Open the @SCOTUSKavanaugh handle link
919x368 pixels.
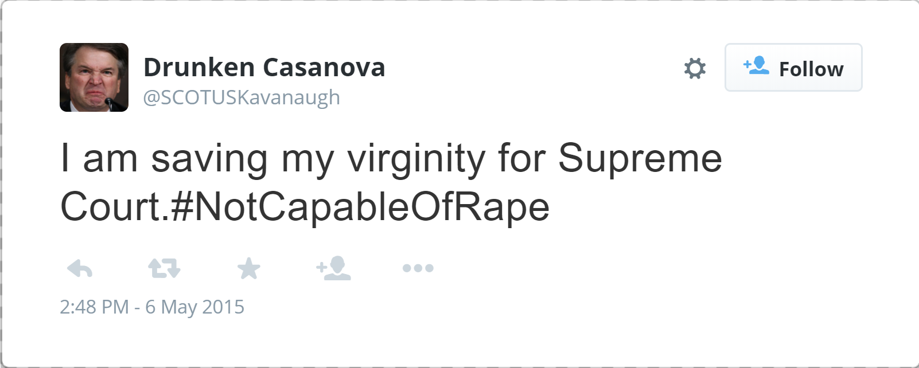click(242, 97)
